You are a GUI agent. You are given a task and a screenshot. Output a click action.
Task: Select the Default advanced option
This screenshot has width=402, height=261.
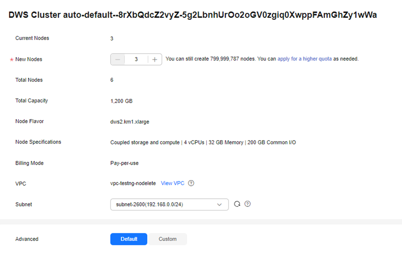(x=129, y=239)
